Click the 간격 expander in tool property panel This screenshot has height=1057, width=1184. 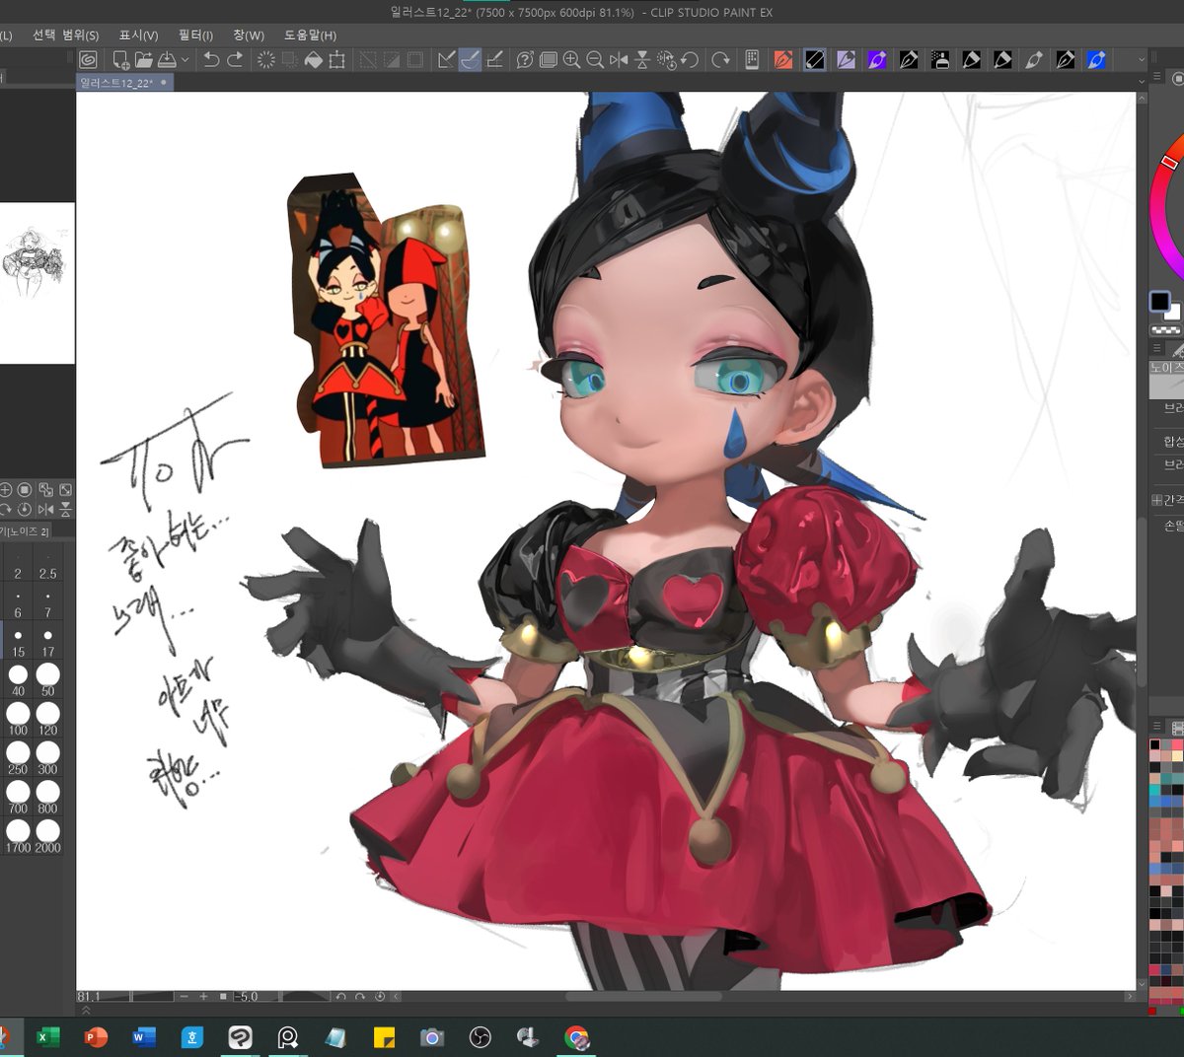click(1157, 500)
